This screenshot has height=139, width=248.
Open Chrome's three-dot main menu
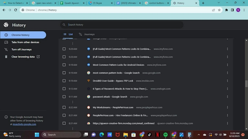point(244,10)
